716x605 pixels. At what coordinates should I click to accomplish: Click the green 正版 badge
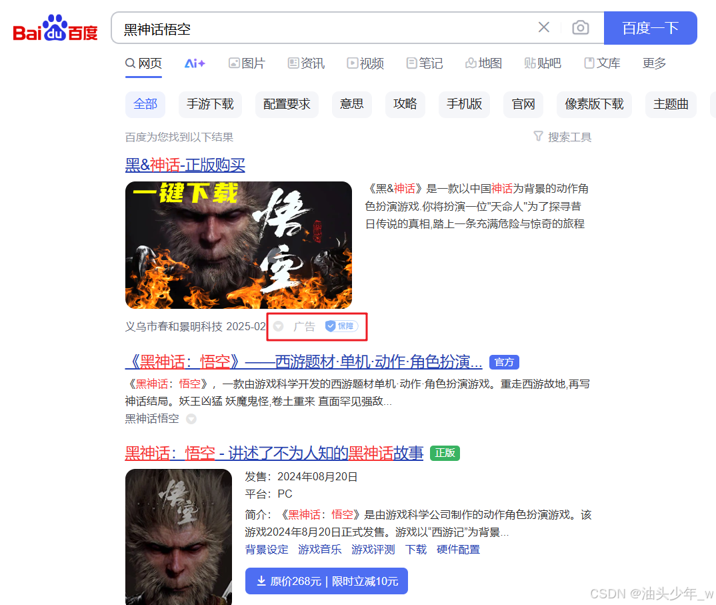click(445, 453)
